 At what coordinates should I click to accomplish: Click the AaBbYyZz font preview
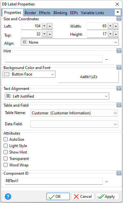[x=89, y=77]
